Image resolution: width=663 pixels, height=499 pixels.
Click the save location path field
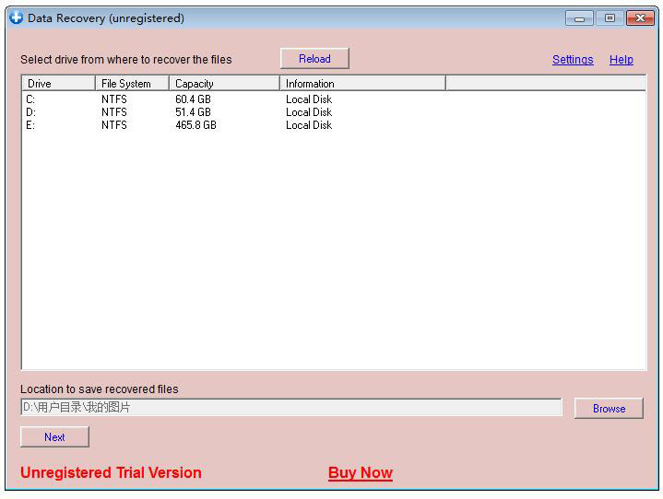pyautogui.click(x=290, y=407)
